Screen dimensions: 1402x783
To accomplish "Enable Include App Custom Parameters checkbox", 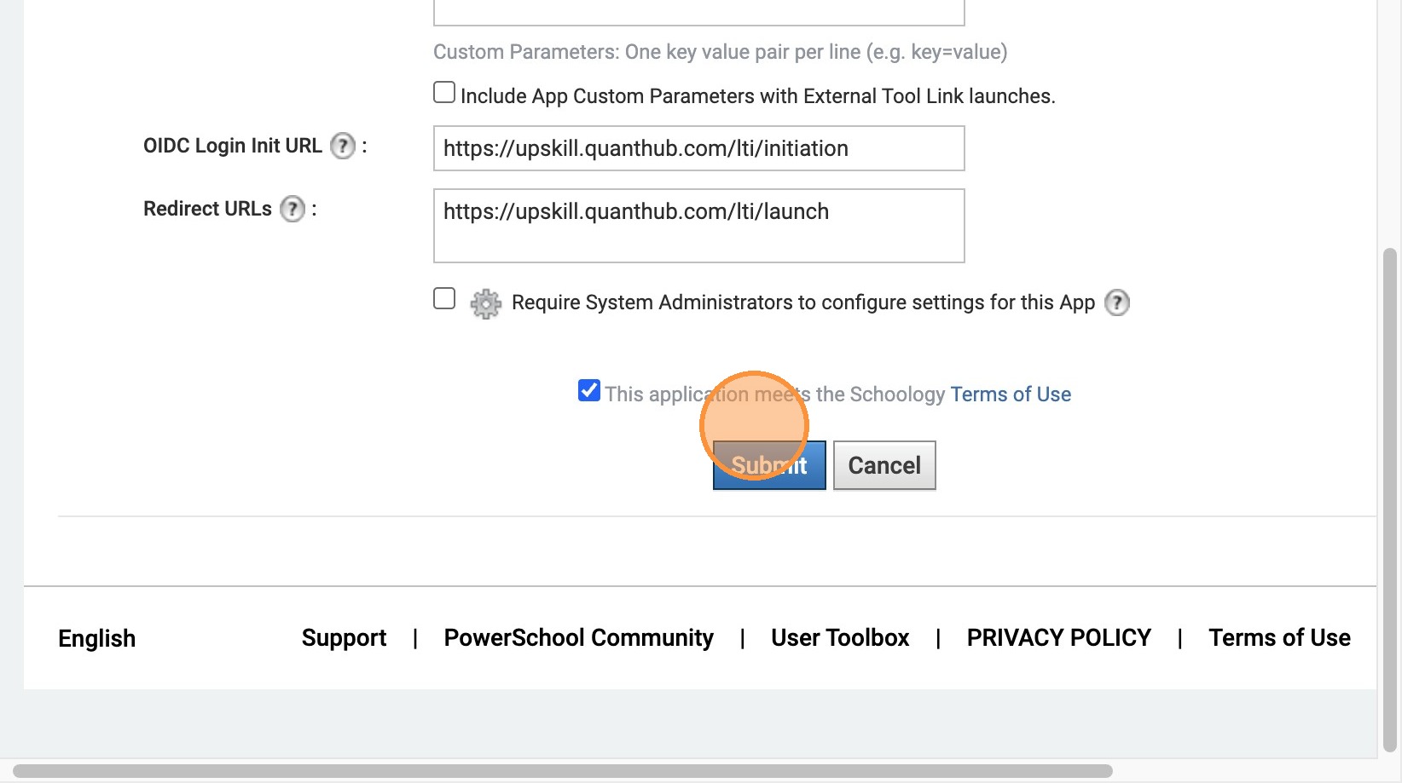I will point(444,93).
